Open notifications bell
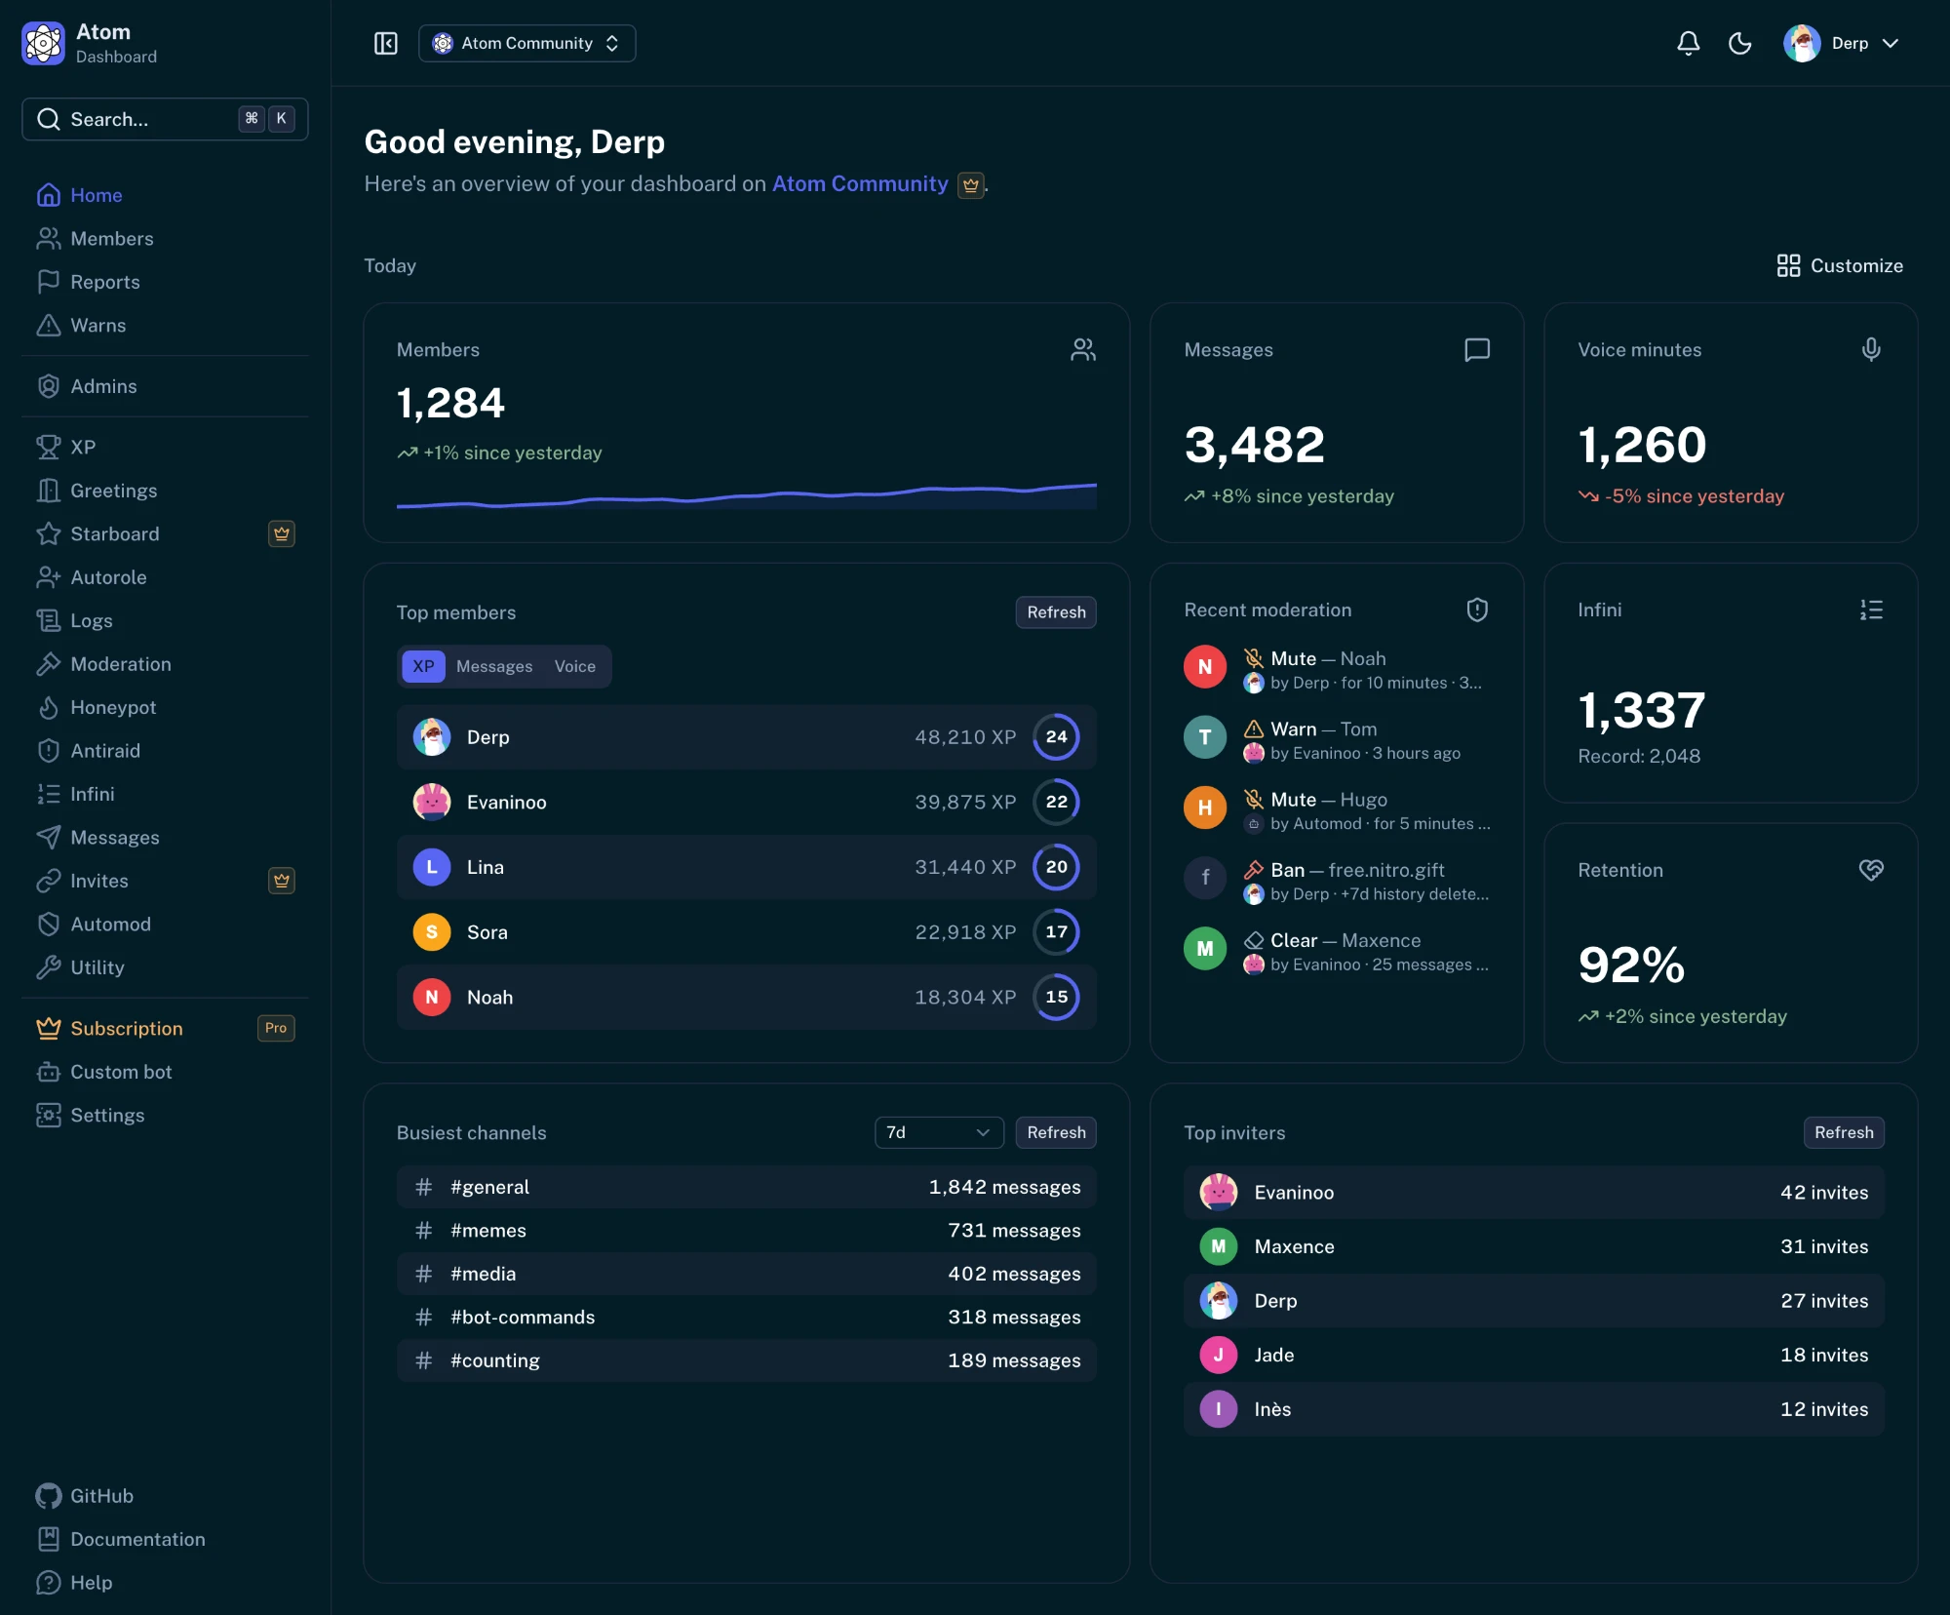This screenshot has height=1615, width=1950. coord(1688,43)
